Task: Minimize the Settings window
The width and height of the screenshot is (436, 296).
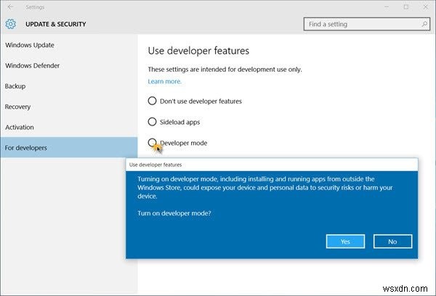Action: coord(387,7)
